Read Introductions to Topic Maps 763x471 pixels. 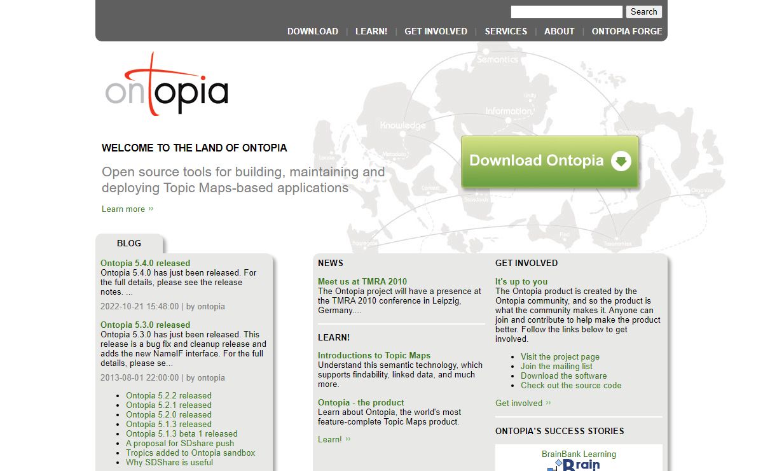click(374, 355)
